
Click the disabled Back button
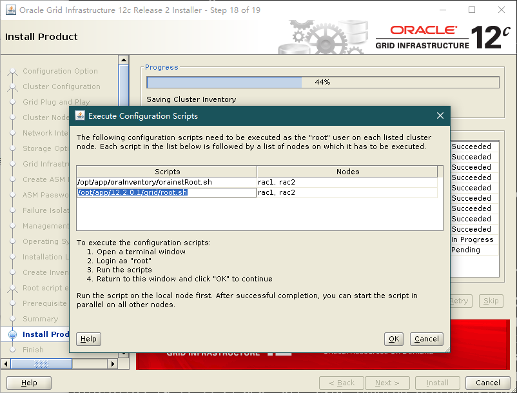[x=342, y=383]
